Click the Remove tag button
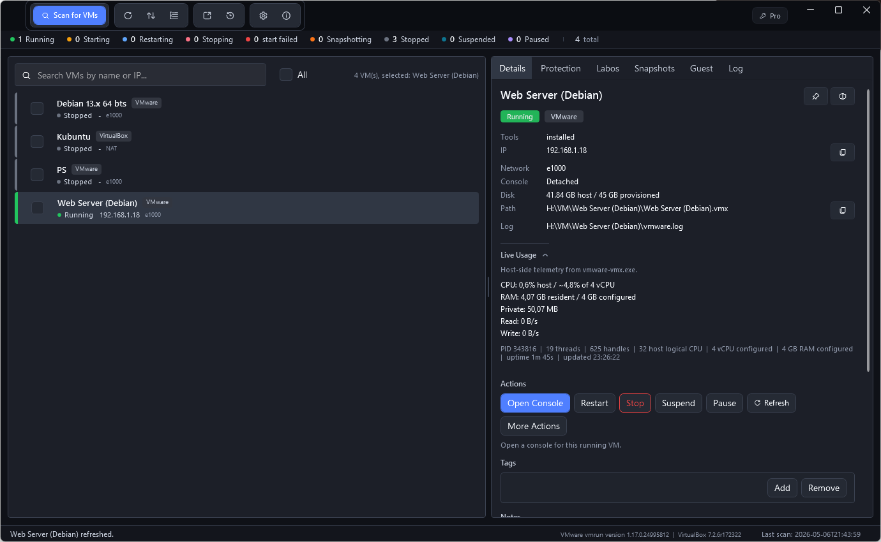881x542 pixels. pos(824,488)
